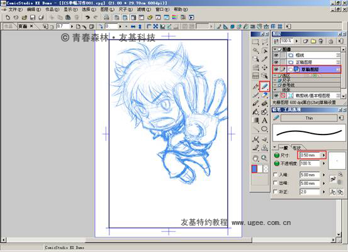Image resolution: width=348 pixels, height=252 pixels.
Task: Open the 编辑 menu
Action: [34, 9]
